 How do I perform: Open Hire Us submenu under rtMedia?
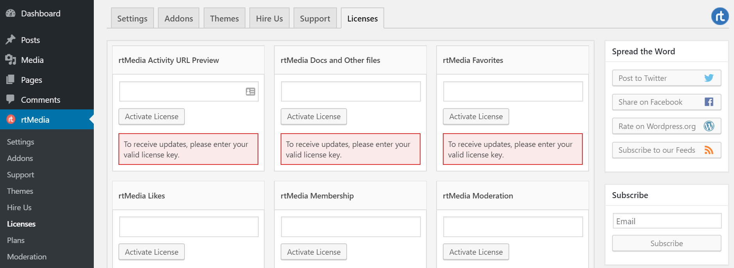point(19,207)
